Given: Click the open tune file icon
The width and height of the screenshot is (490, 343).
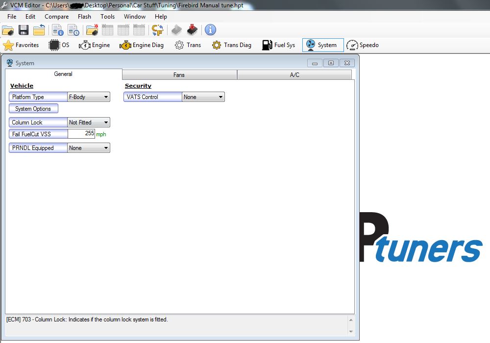Looking at the screenshot, I should tap(7, 30).
